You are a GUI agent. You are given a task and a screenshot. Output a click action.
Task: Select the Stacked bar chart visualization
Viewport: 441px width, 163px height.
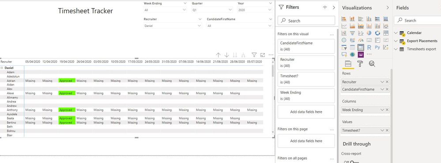[x=344, y=19]
